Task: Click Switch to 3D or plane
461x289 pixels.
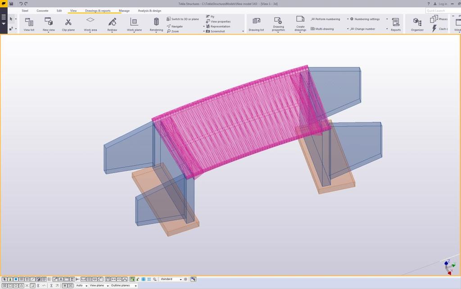Action: [183, 19]
